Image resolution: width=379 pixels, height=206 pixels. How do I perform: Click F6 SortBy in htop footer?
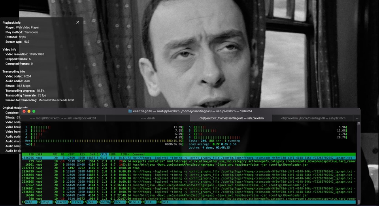tap(104, 202)
